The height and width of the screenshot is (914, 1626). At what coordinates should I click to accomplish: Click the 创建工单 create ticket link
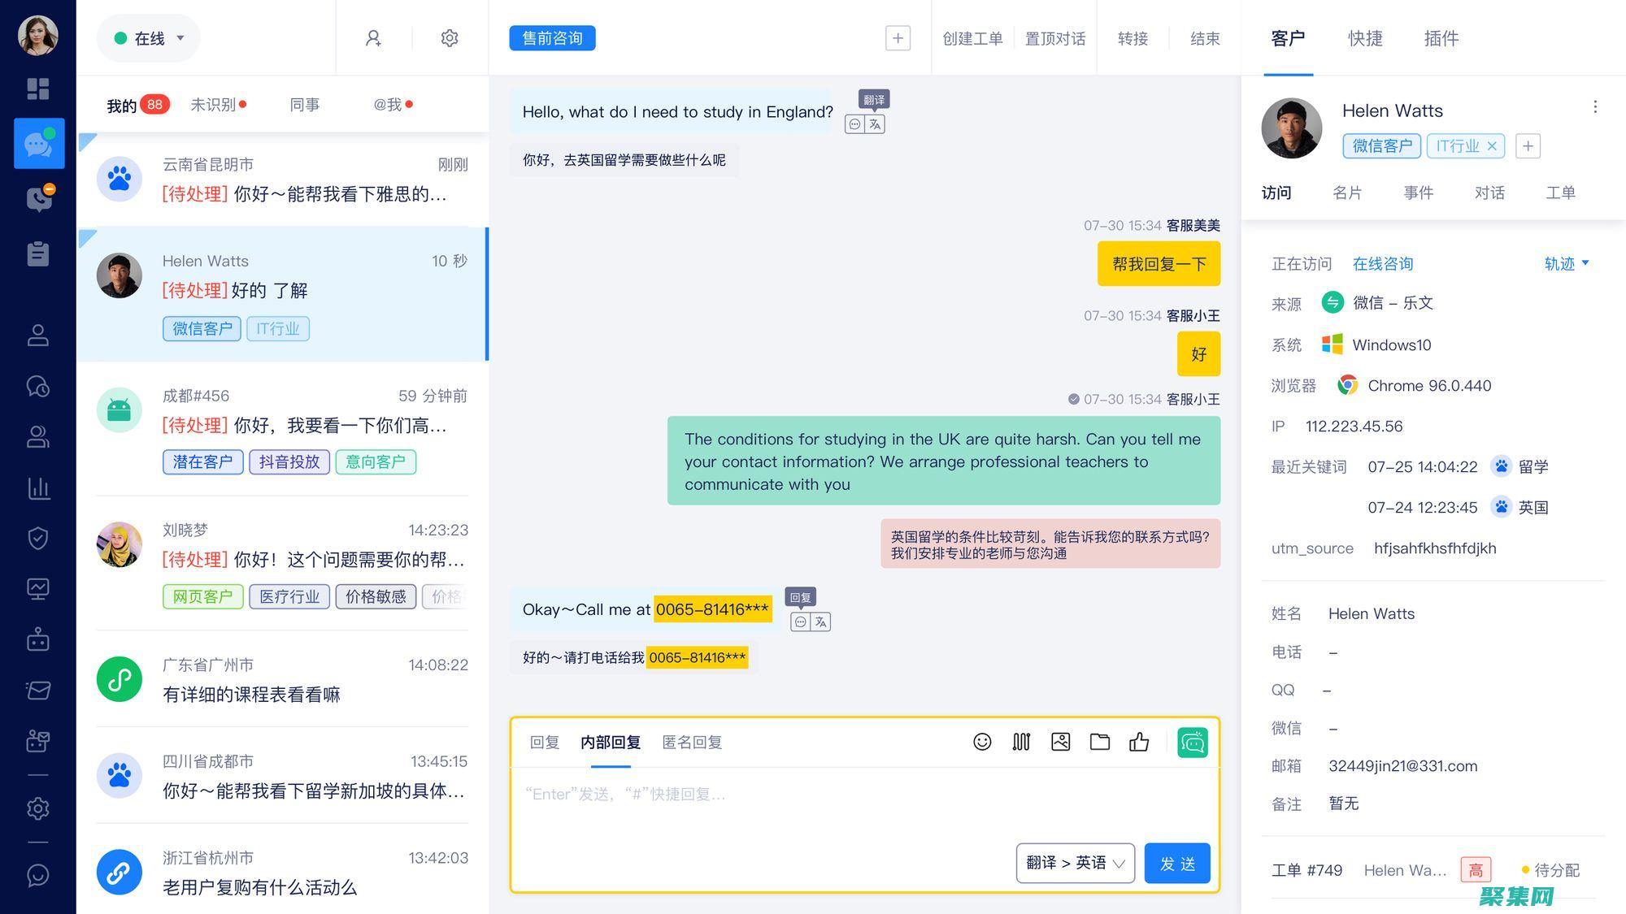pos(972,38)
